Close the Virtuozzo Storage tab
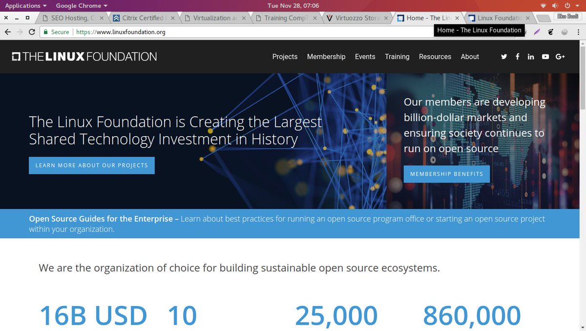This screenshot has width=586, height=331. 386,18
